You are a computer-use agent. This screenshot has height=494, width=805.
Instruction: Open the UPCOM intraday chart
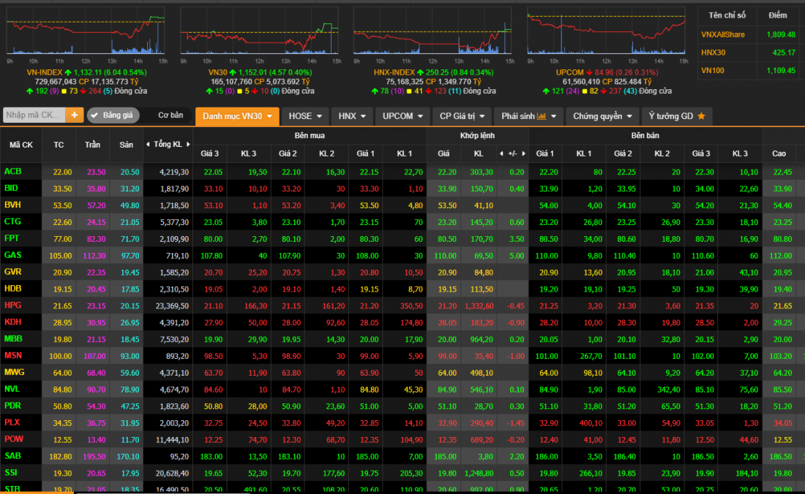pos(607,31)
